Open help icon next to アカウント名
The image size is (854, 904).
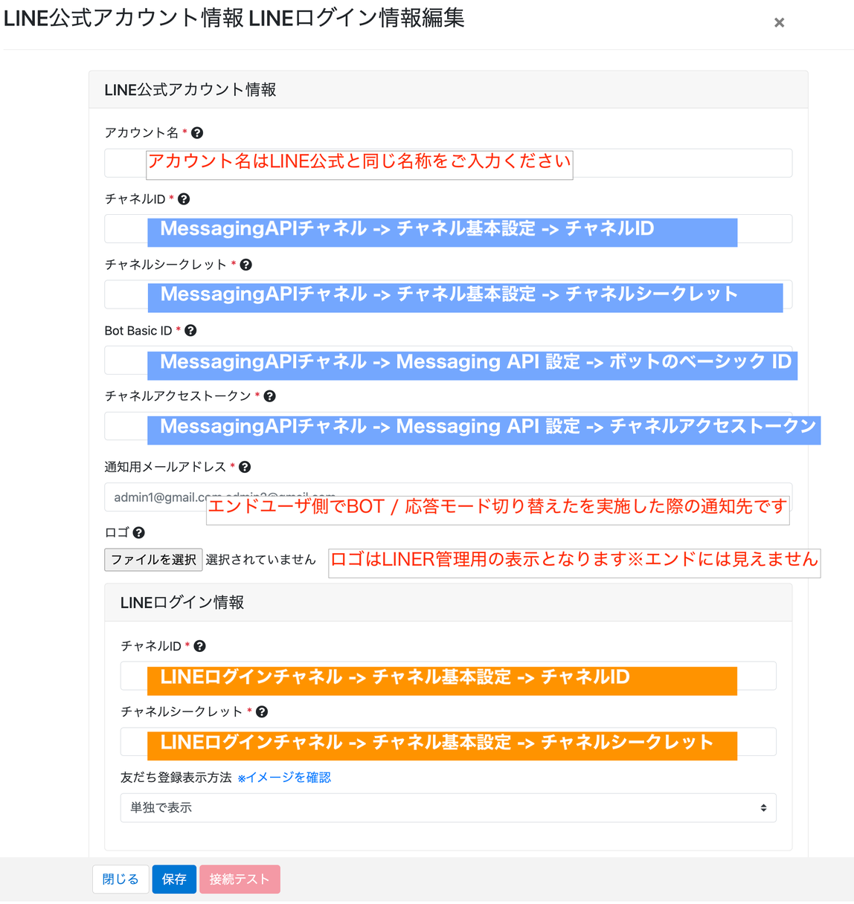[197, 133]
